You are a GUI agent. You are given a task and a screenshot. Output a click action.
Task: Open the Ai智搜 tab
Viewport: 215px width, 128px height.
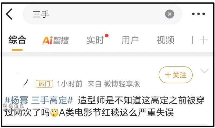[56, 40]
